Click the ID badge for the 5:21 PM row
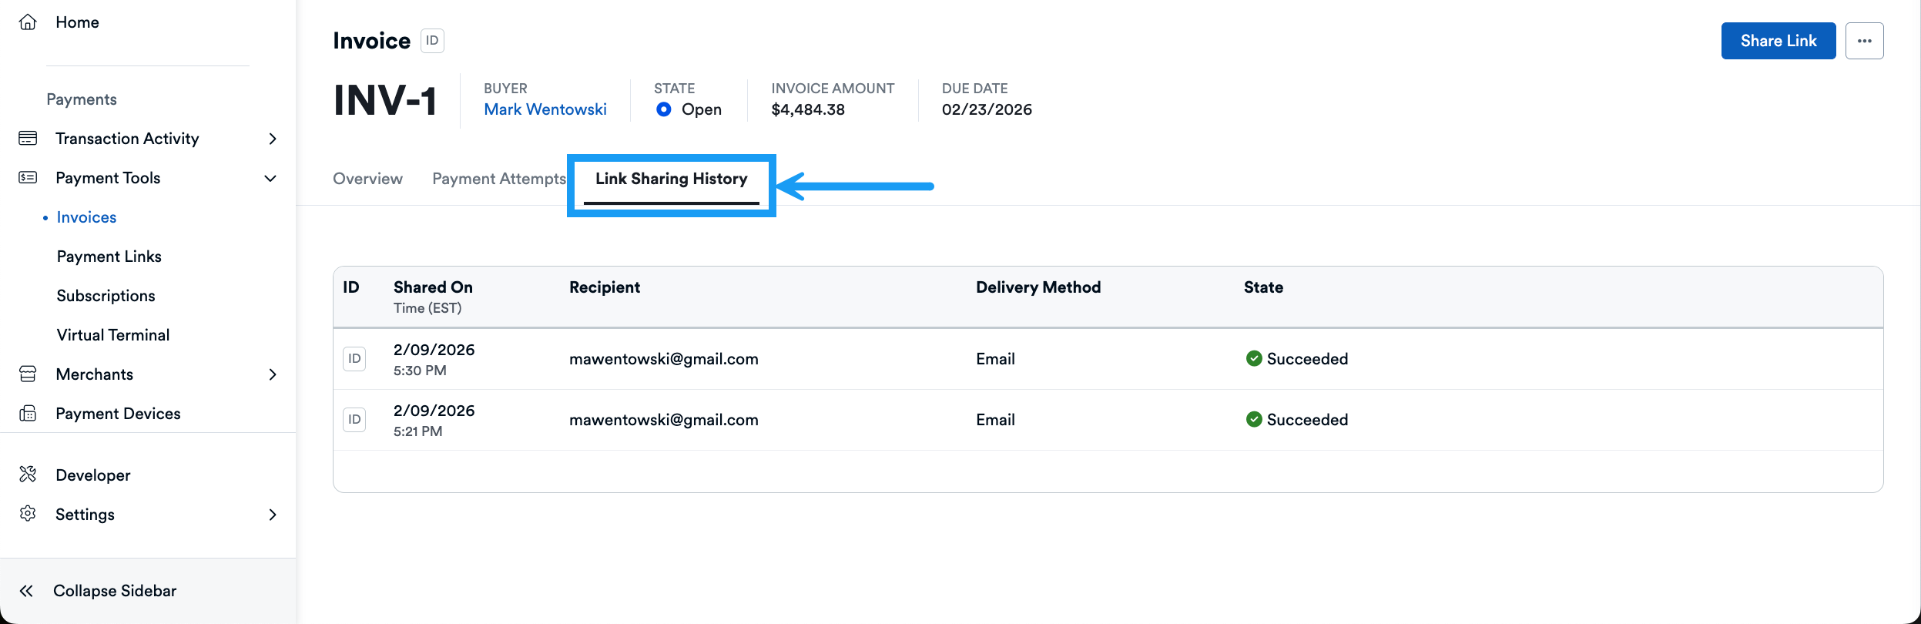Image resolution: width=1921 pixels, height=624 pixels. pyautogui.click(x=354, y=420)
